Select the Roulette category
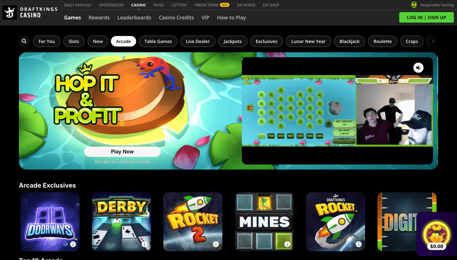Viewport: 457px width, 260px height. [x=383, y=41]
